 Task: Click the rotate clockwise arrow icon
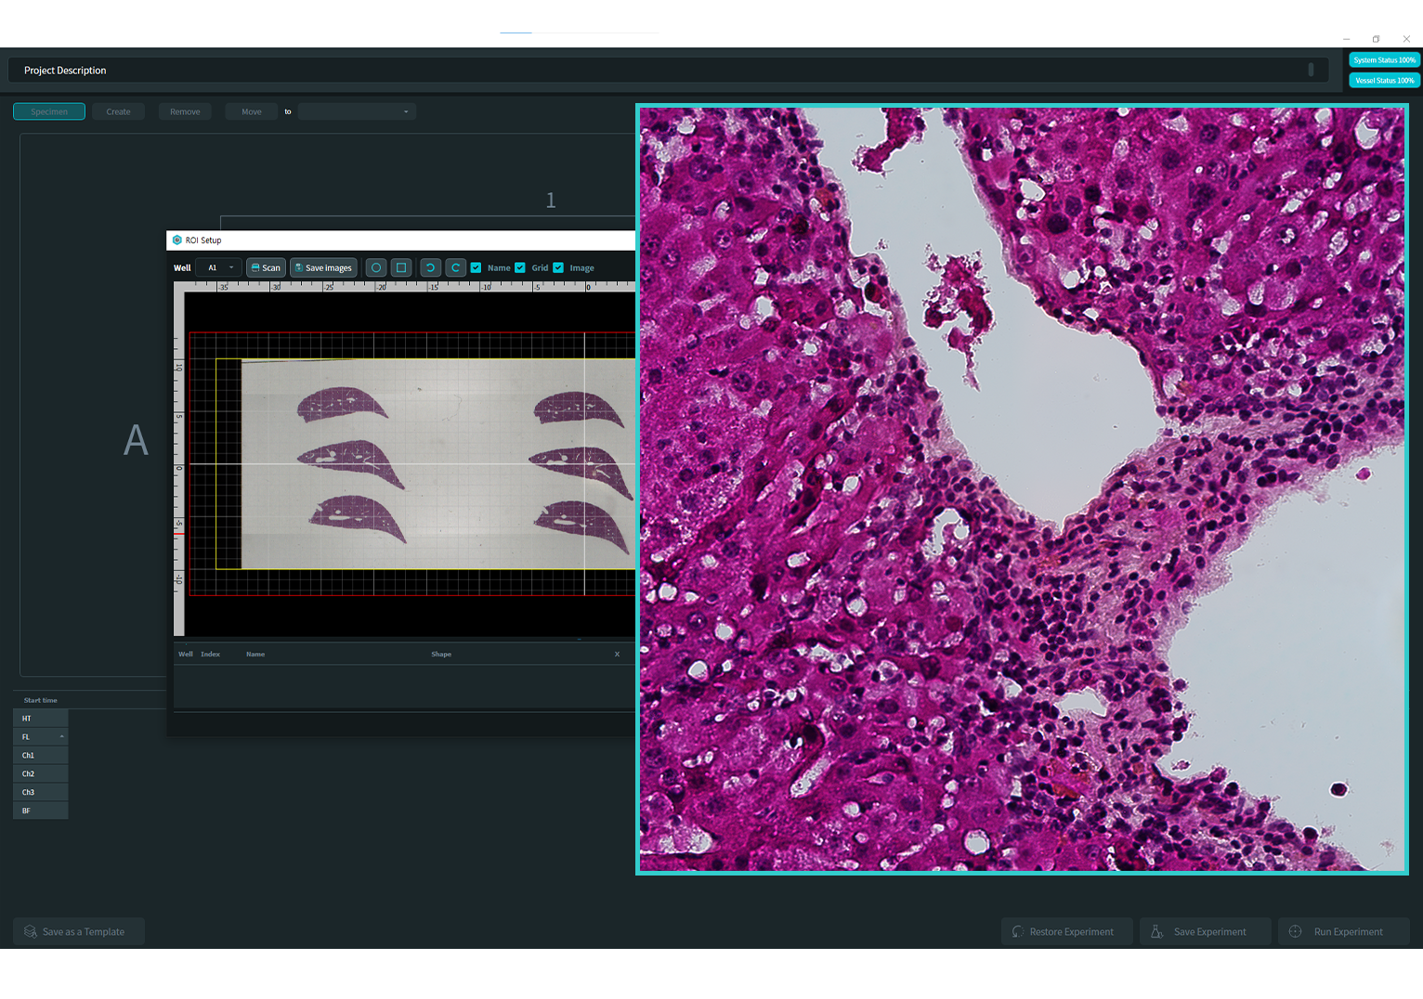click(x=455, y=267)
